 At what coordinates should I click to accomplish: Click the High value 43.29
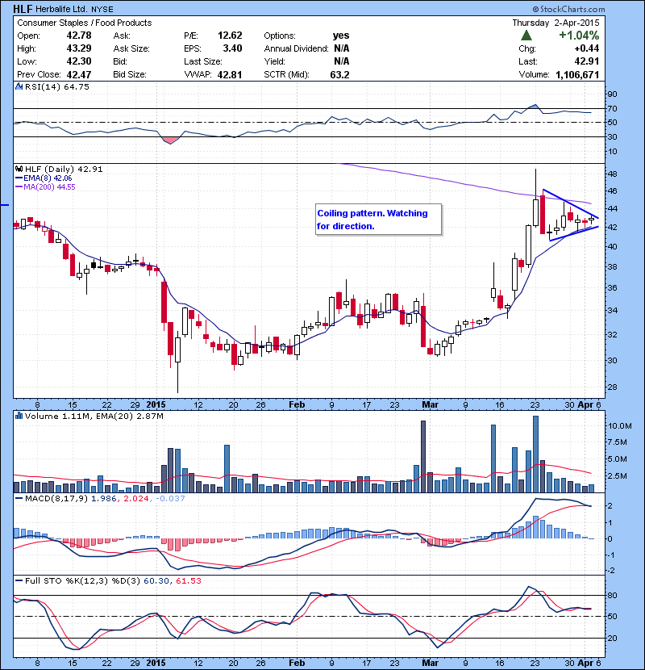(x=79, y=48)
